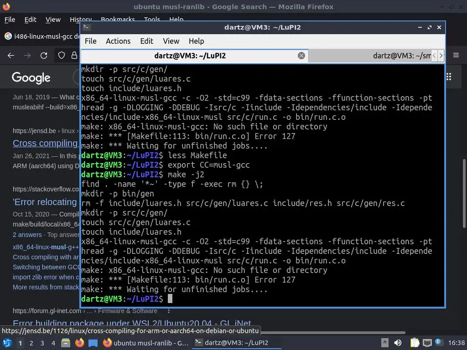467x350 pixels.
Task: Open 'x86_64-linux-musl-g++' related link
Action: pyautogui.click(x=46, y=247)
